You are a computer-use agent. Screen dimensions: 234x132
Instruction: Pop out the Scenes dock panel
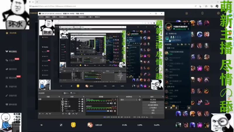coord(59,97)
